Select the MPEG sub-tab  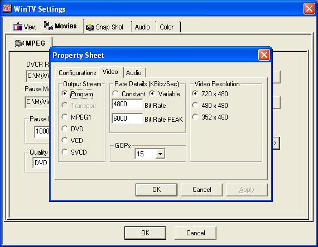[32, 43]
